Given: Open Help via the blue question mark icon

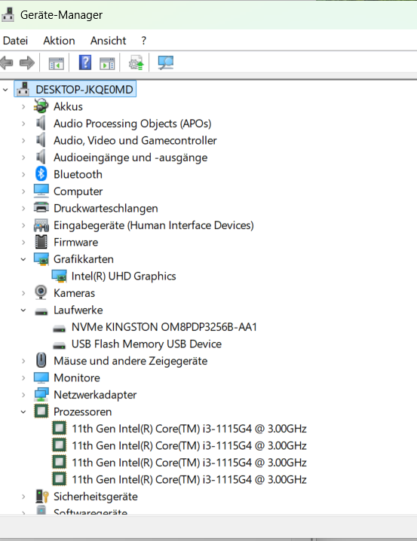Looking at the screenshot, I should click(85, 63).
